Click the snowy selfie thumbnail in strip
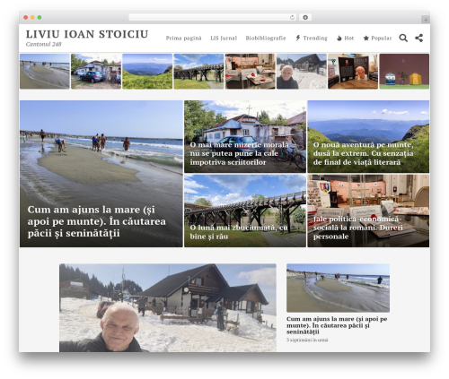The height and width of the screenshot is (379, 449). 302,72
